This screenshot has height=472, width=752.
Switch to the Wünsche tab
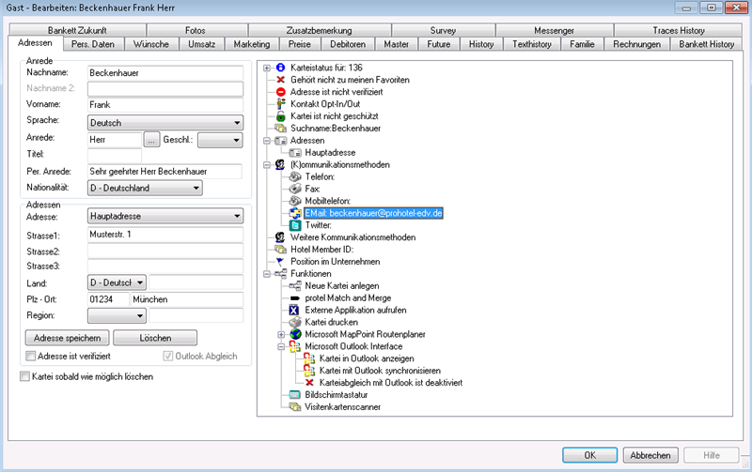click(151, 44)
